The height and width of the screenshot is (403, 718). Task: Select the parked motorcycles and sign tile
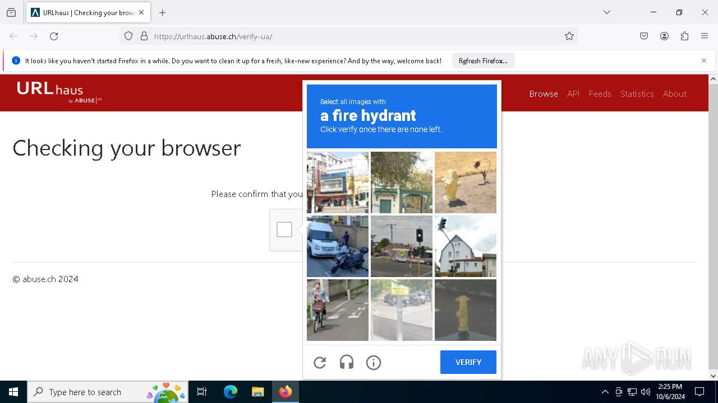coord(402,310)
